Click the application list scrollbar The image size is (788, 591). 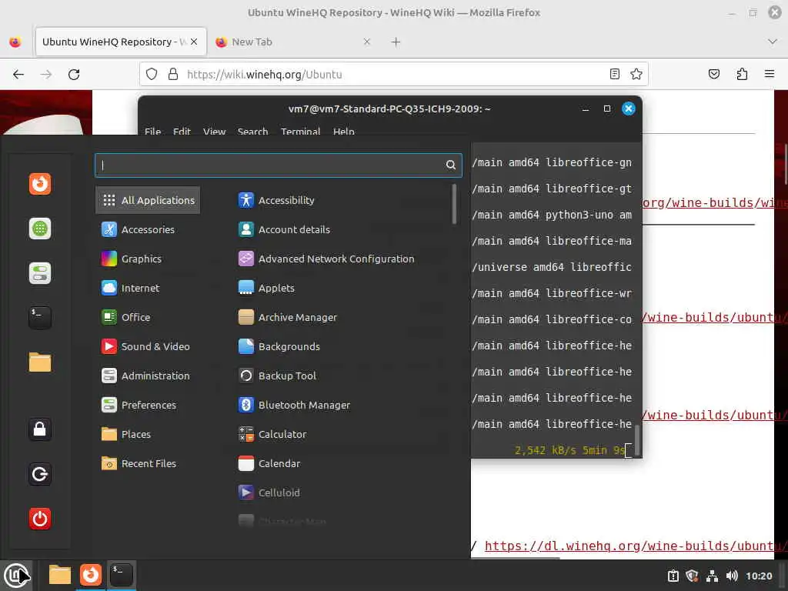click(x=454, y=204)
